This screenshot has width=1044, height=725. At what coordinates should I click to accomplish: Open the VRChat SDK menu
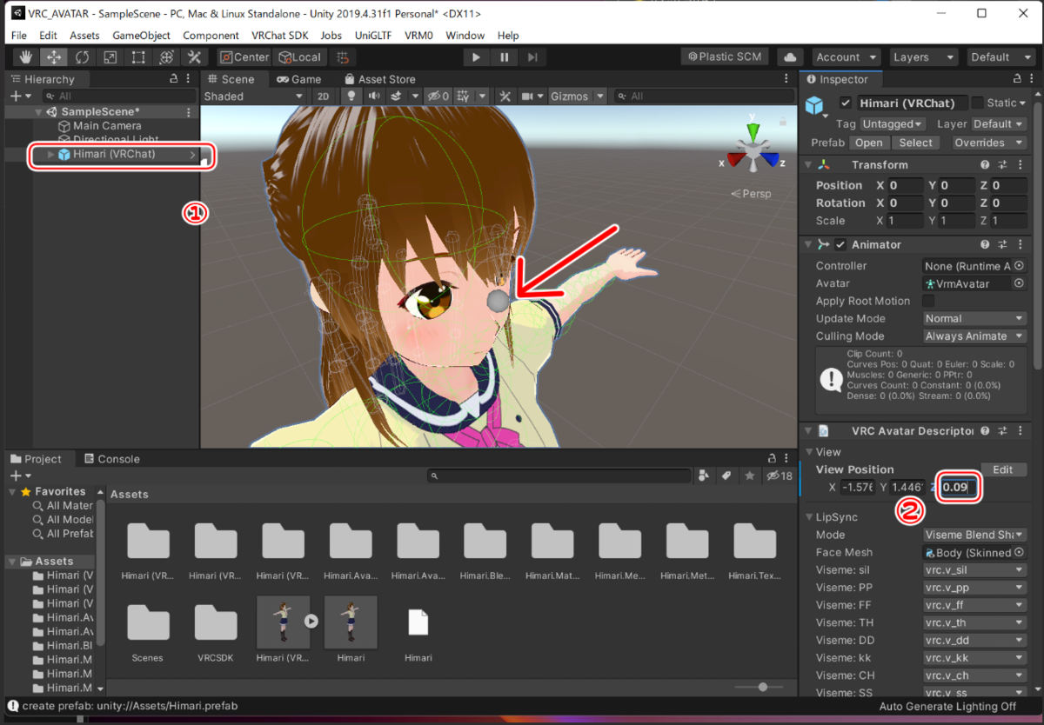tap(279, 36)
